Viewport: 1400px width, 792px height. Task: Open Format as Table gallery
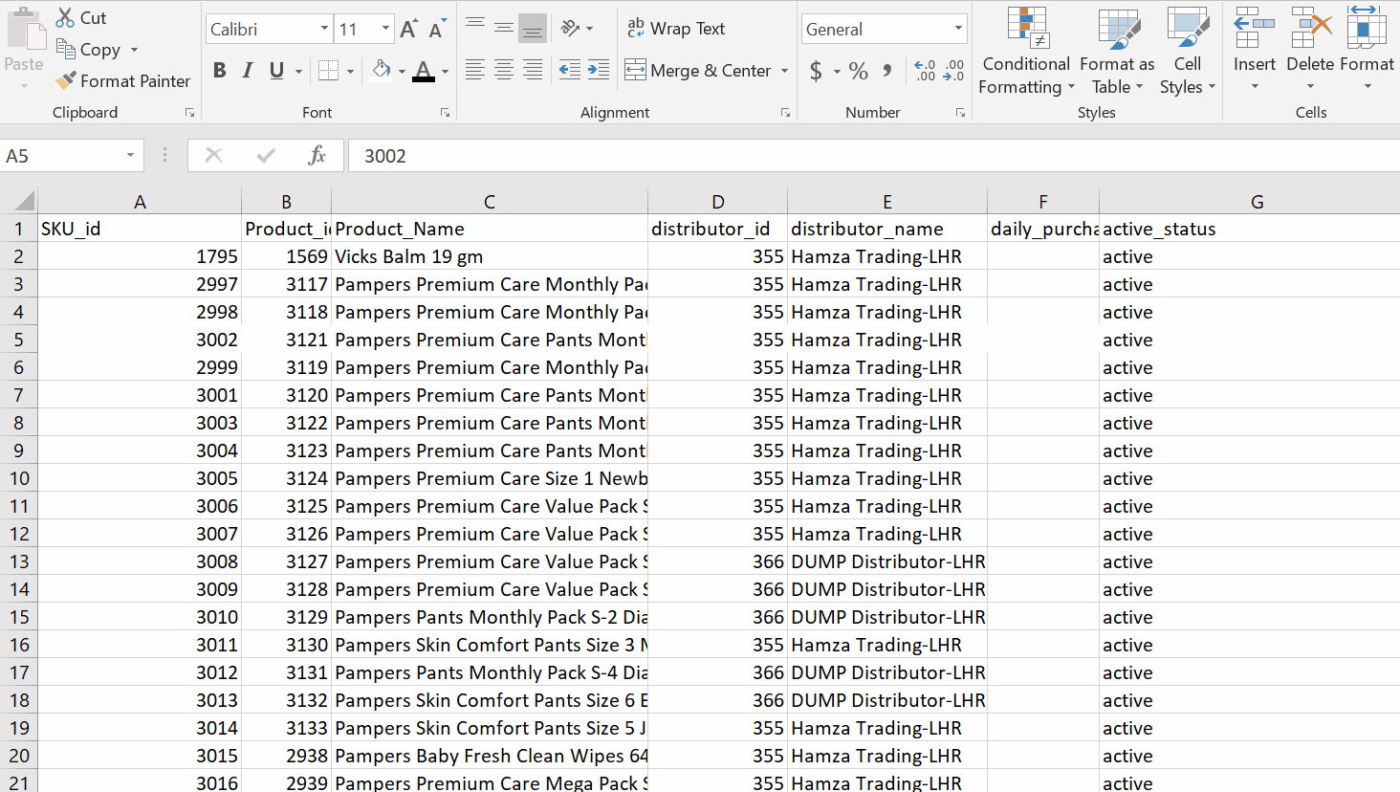1117,52
